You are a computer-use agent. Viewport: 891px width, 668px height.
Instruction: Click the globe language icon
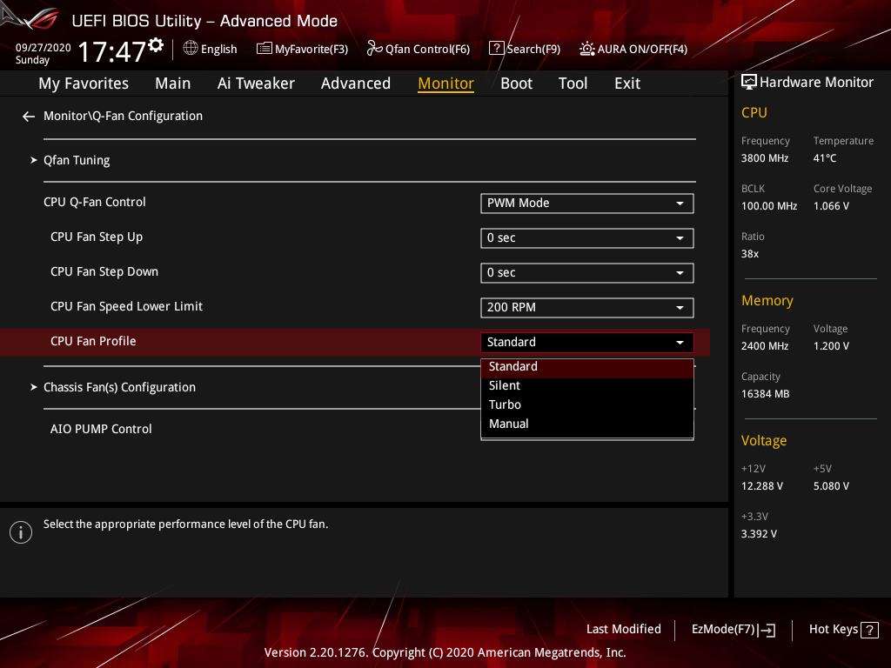tap(191, 49)
